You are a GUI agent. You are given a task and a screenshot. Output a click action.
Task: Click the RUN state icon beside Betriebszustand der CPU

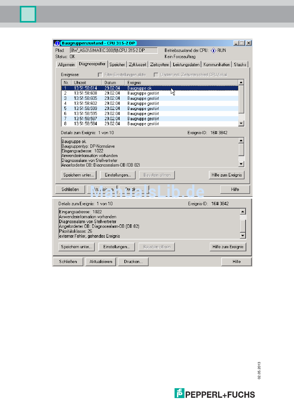click(x=213, y=50)
